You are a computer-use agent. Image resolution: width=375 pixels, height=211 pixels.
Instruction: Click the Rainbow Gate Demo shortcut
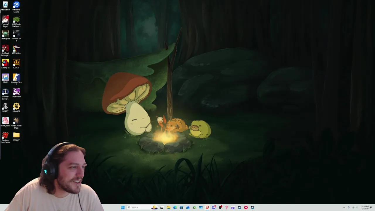pos(5,137)
